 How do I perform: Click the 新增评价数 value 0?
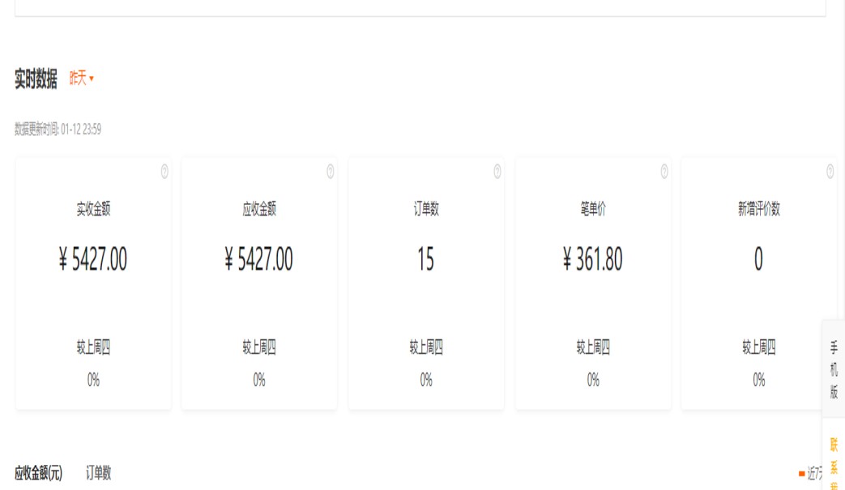point(759,260)
